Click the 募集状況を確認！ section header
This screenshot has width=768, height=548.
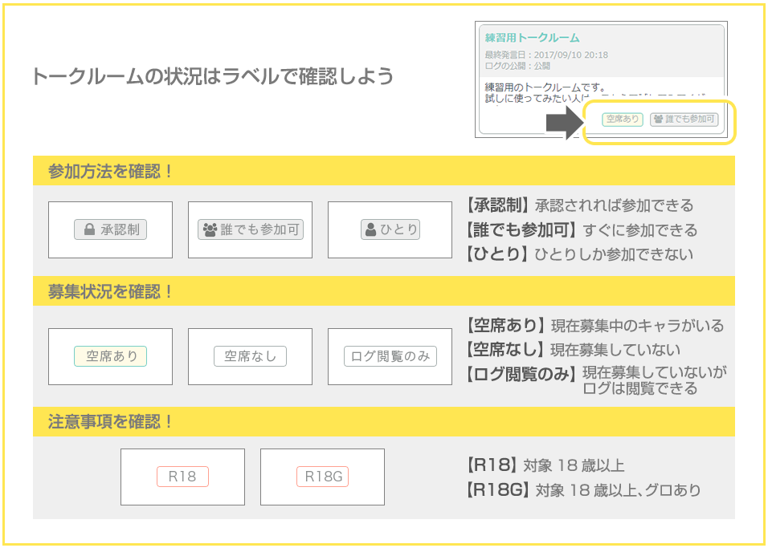tap(111, 291)
